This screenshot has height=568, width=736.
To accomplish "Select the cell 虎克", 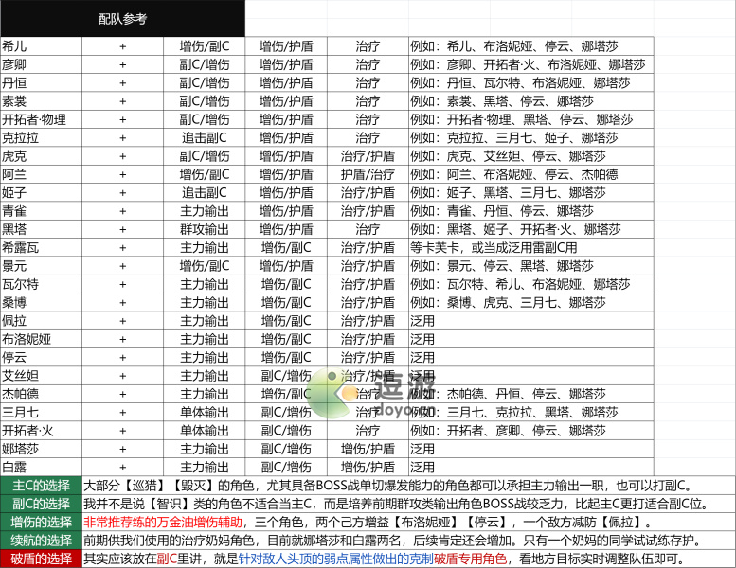I will (x=42, y=156).
